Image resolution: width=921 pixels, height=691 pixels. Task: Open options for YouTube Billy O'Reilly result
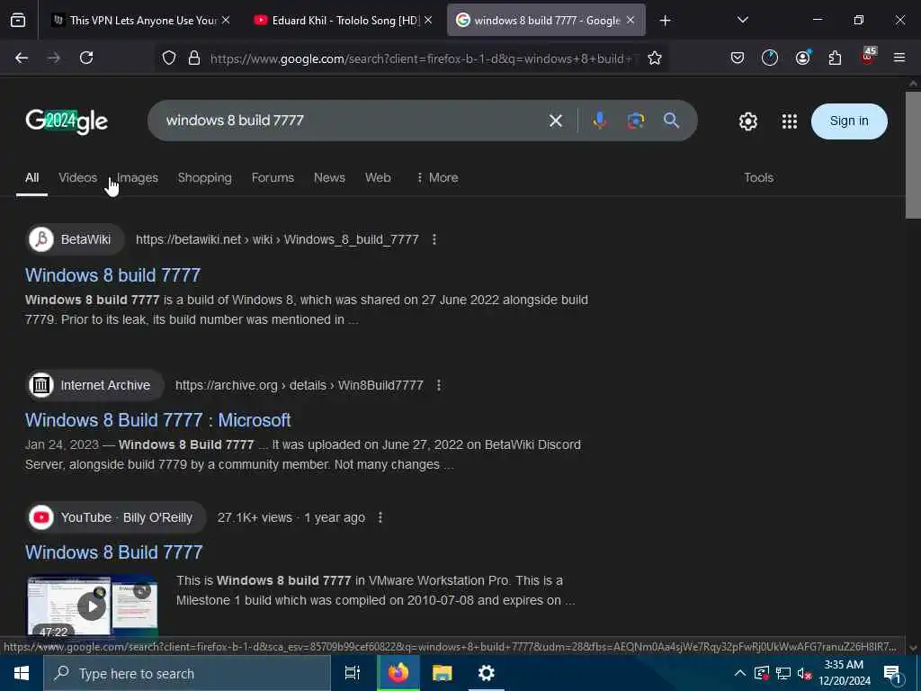click(380, 517)
